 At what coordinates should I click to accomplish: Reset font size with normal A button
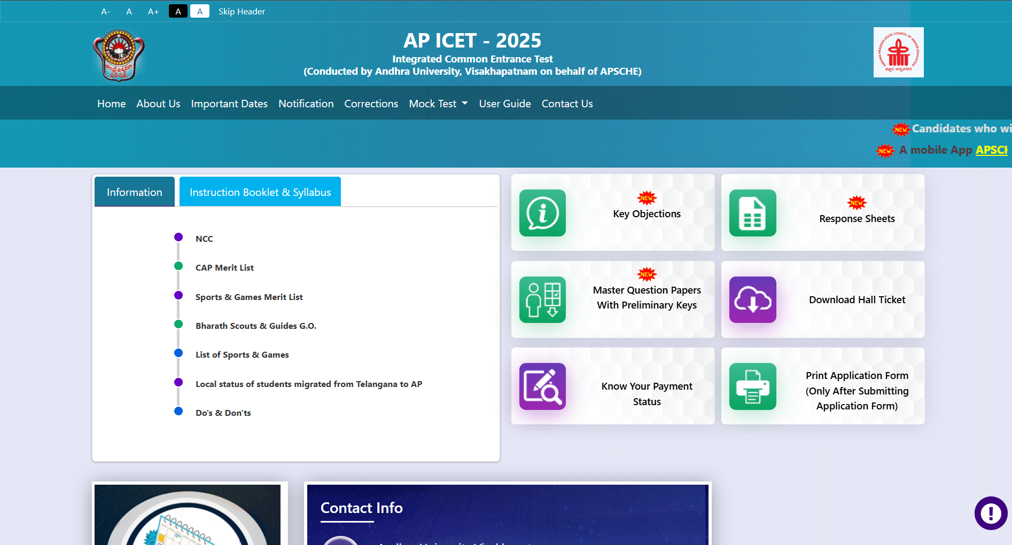[x=129, y=11]
